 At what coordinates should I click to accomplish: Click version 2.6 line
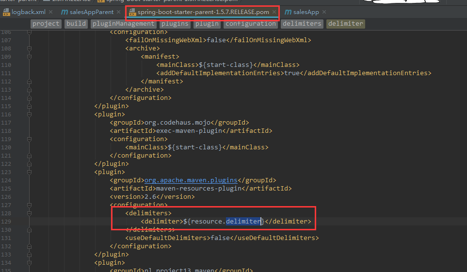point(152,197)
